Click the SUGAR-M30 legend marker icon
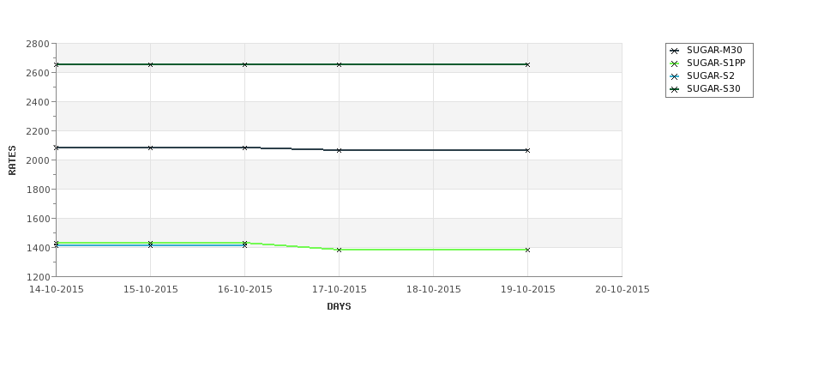The width and height of the screenshot is (836, 368). click(x=674, y=51)
